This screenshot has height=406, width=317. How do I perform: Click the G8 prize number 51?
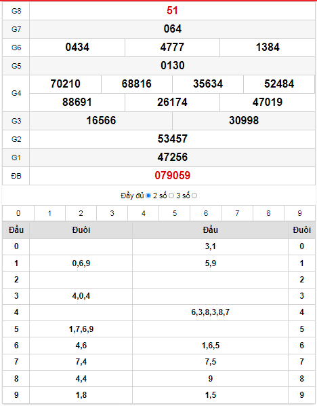tap(172, 11)
